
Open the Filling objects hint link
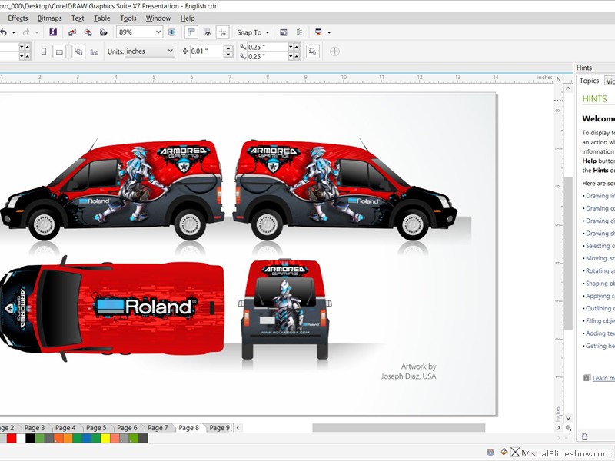(600, 320)
